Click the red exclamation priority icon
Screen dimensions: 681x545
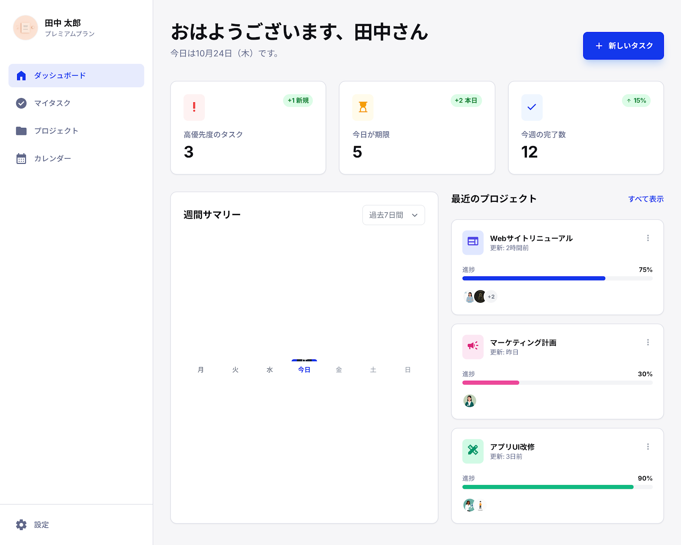194,107
